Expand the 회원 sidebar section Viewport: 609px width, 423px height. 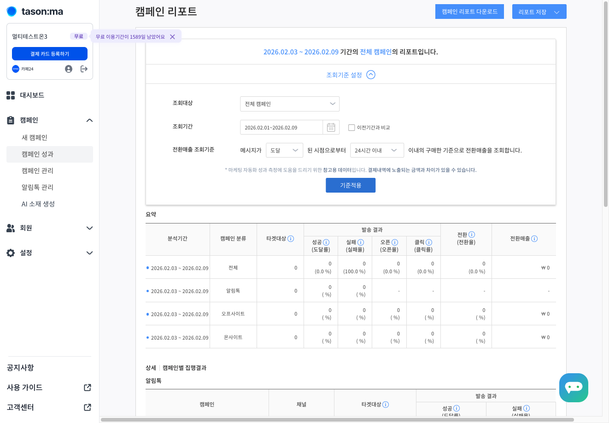coord(89,228)
